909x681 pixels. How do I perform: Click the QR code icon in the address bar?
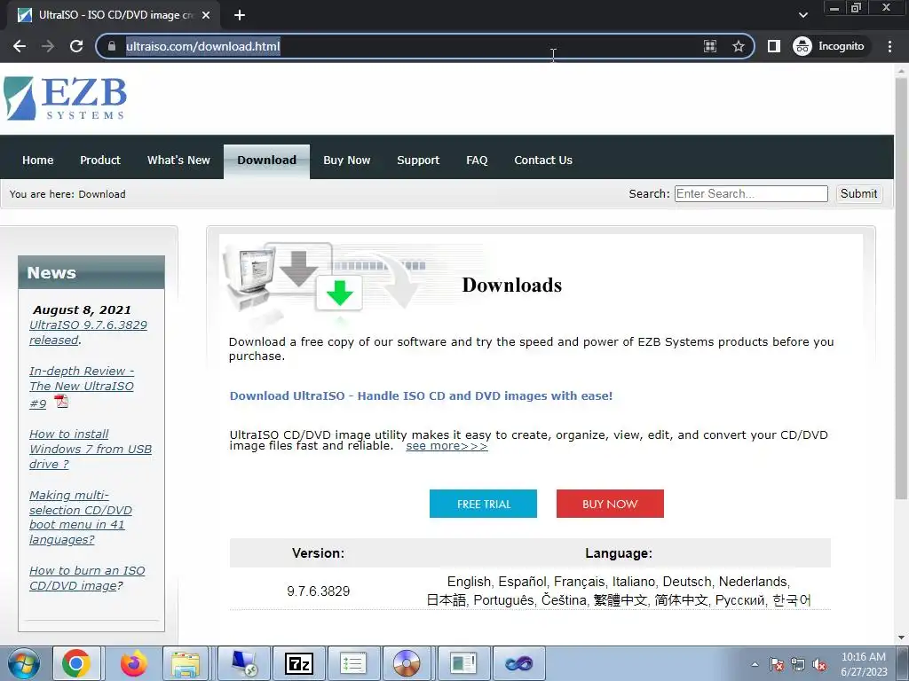tap(710, 46)
